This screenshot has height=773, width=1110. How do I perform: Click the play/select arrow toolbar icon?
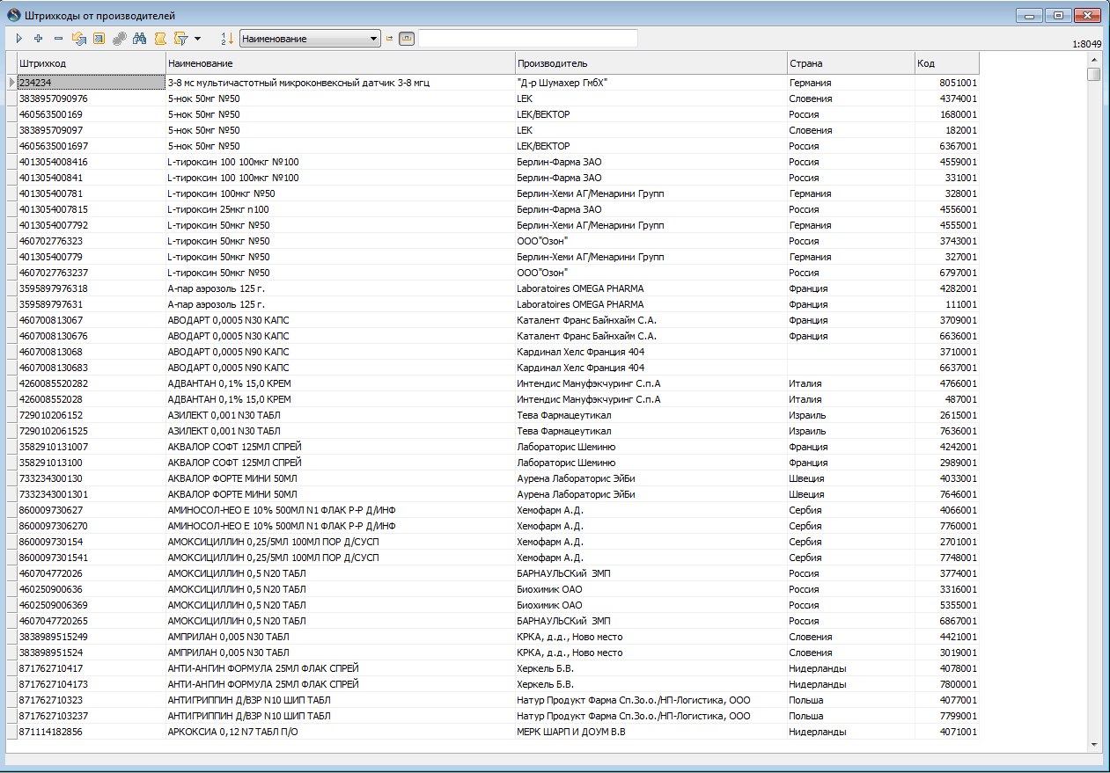pyautogui.click(x=18, y=39)
